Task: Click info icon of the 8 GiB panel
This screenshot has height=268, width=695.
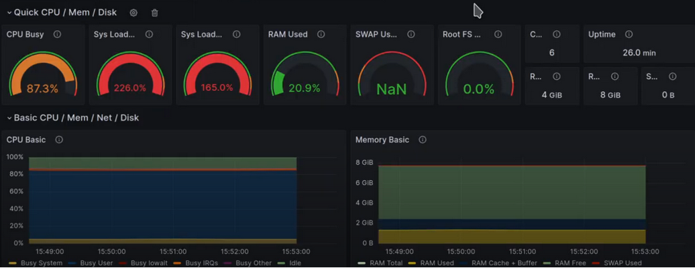Action: [614, 76]
